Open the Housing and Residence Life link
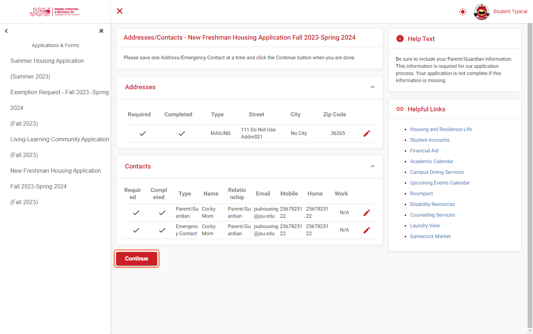Image resolution: width=533 pixels, height=334 pixels. click(441, 129)
